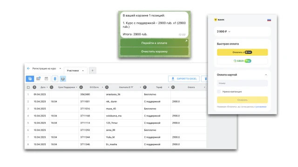Viewport: 298px width, 167px height.
Task: Expand the 2 900 ₽ amount details chevron
Action: pos(229,32)
